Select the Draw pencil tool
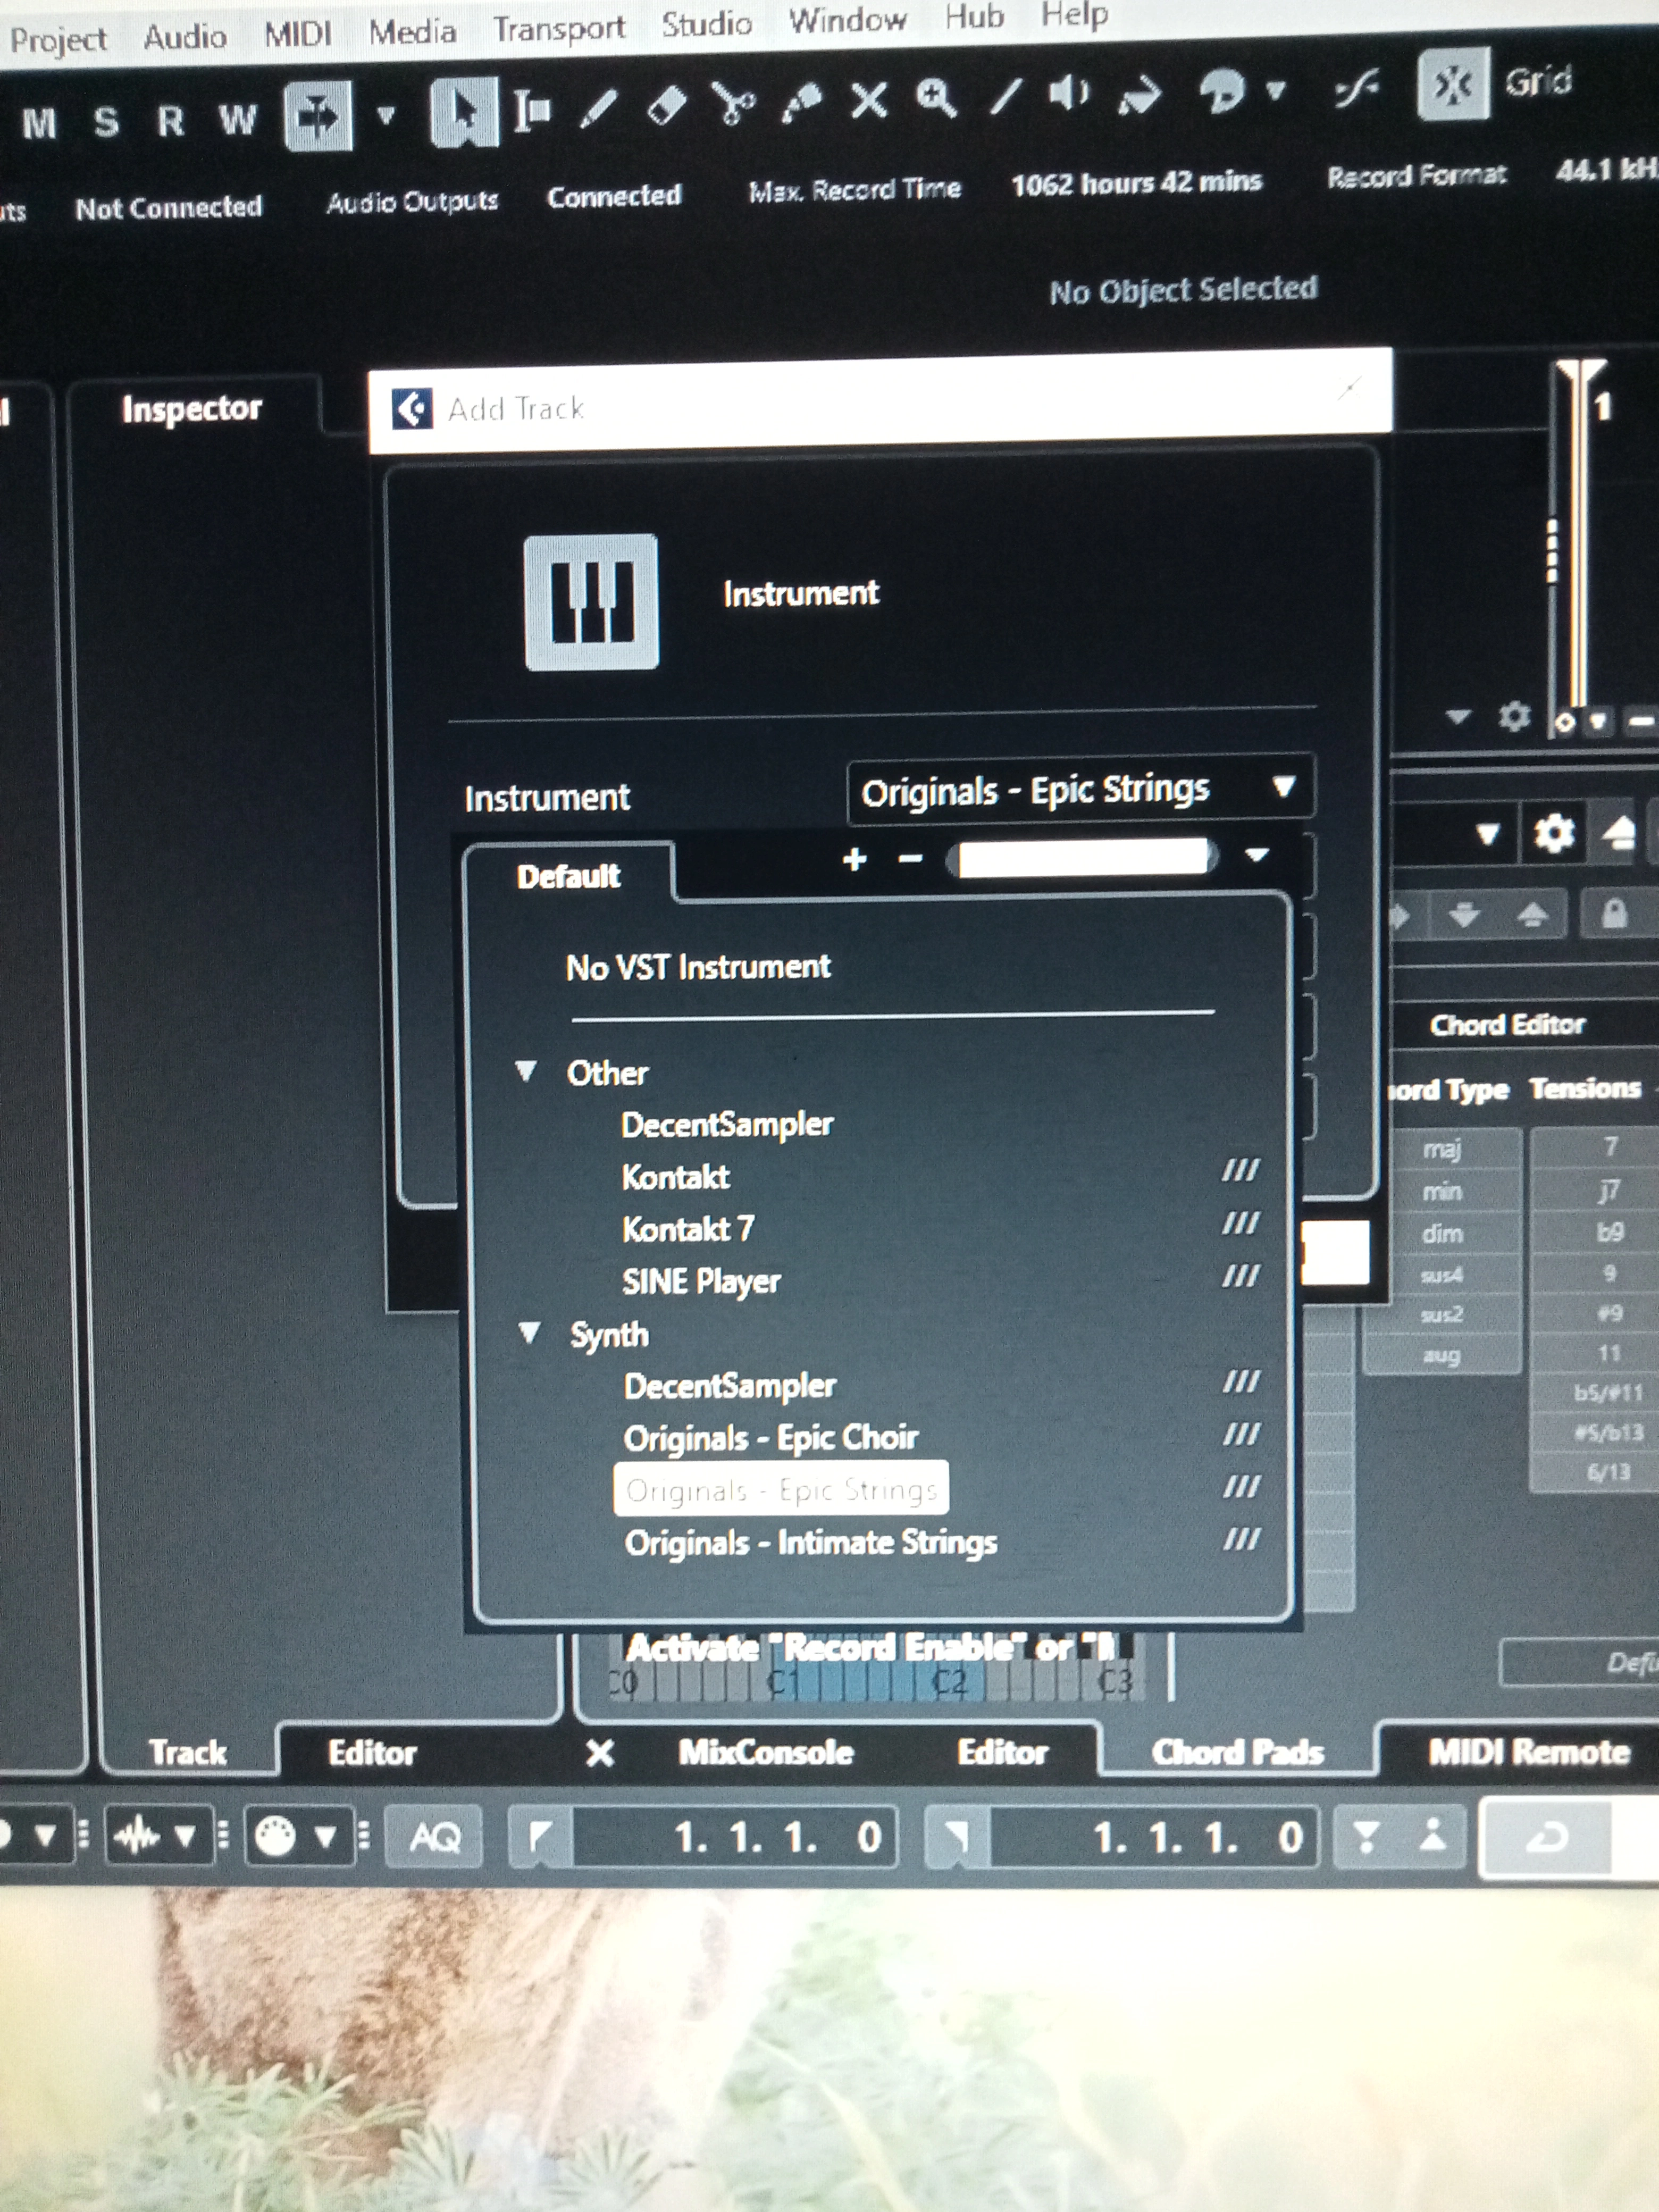This screenshot has height=2212, width=1659. (x=599, y=108)
